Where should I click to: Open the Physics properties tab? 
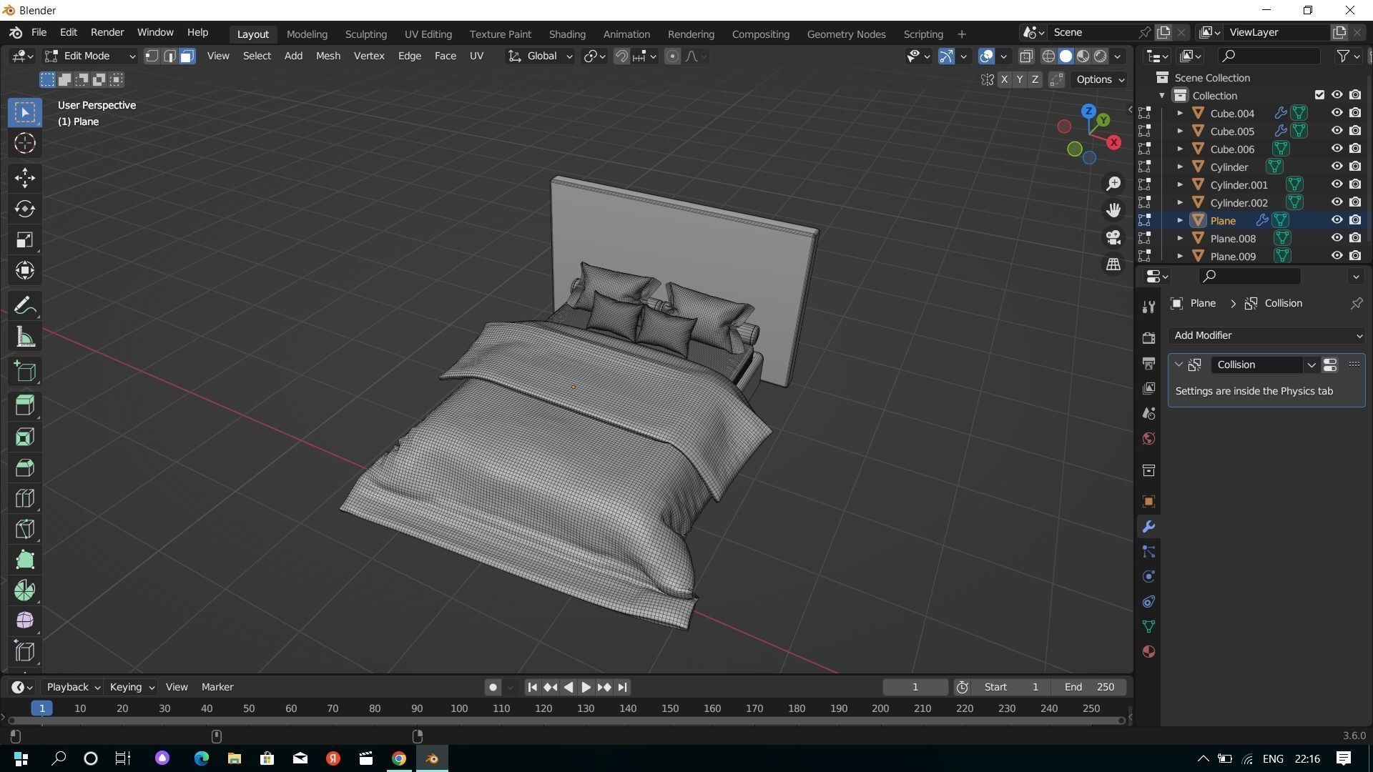coord(1148,576)
